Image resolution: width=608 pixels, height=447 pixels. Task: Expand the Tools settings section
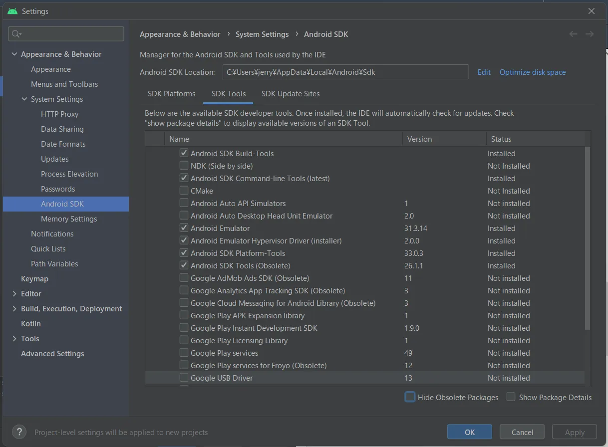point(14,339)
